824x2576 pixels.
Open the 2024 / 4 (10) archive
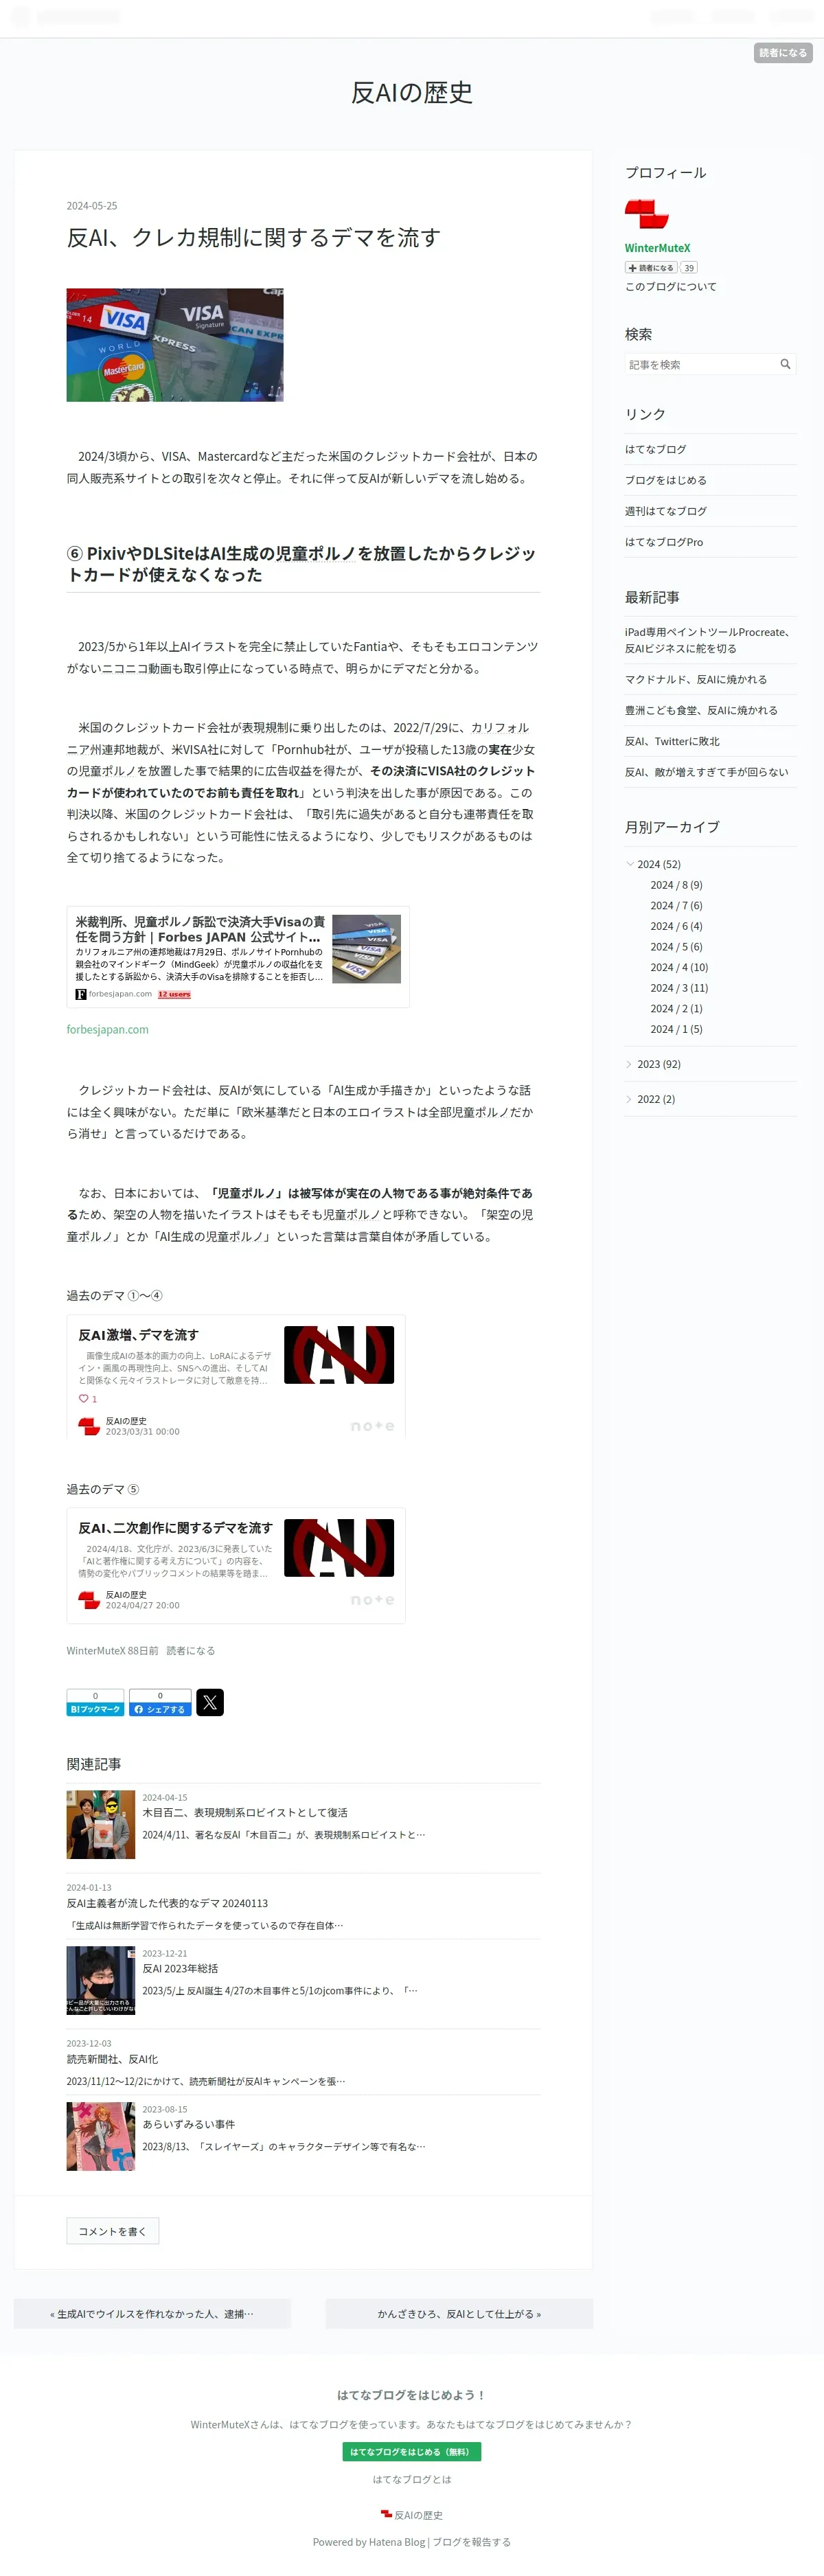(679, 967)
